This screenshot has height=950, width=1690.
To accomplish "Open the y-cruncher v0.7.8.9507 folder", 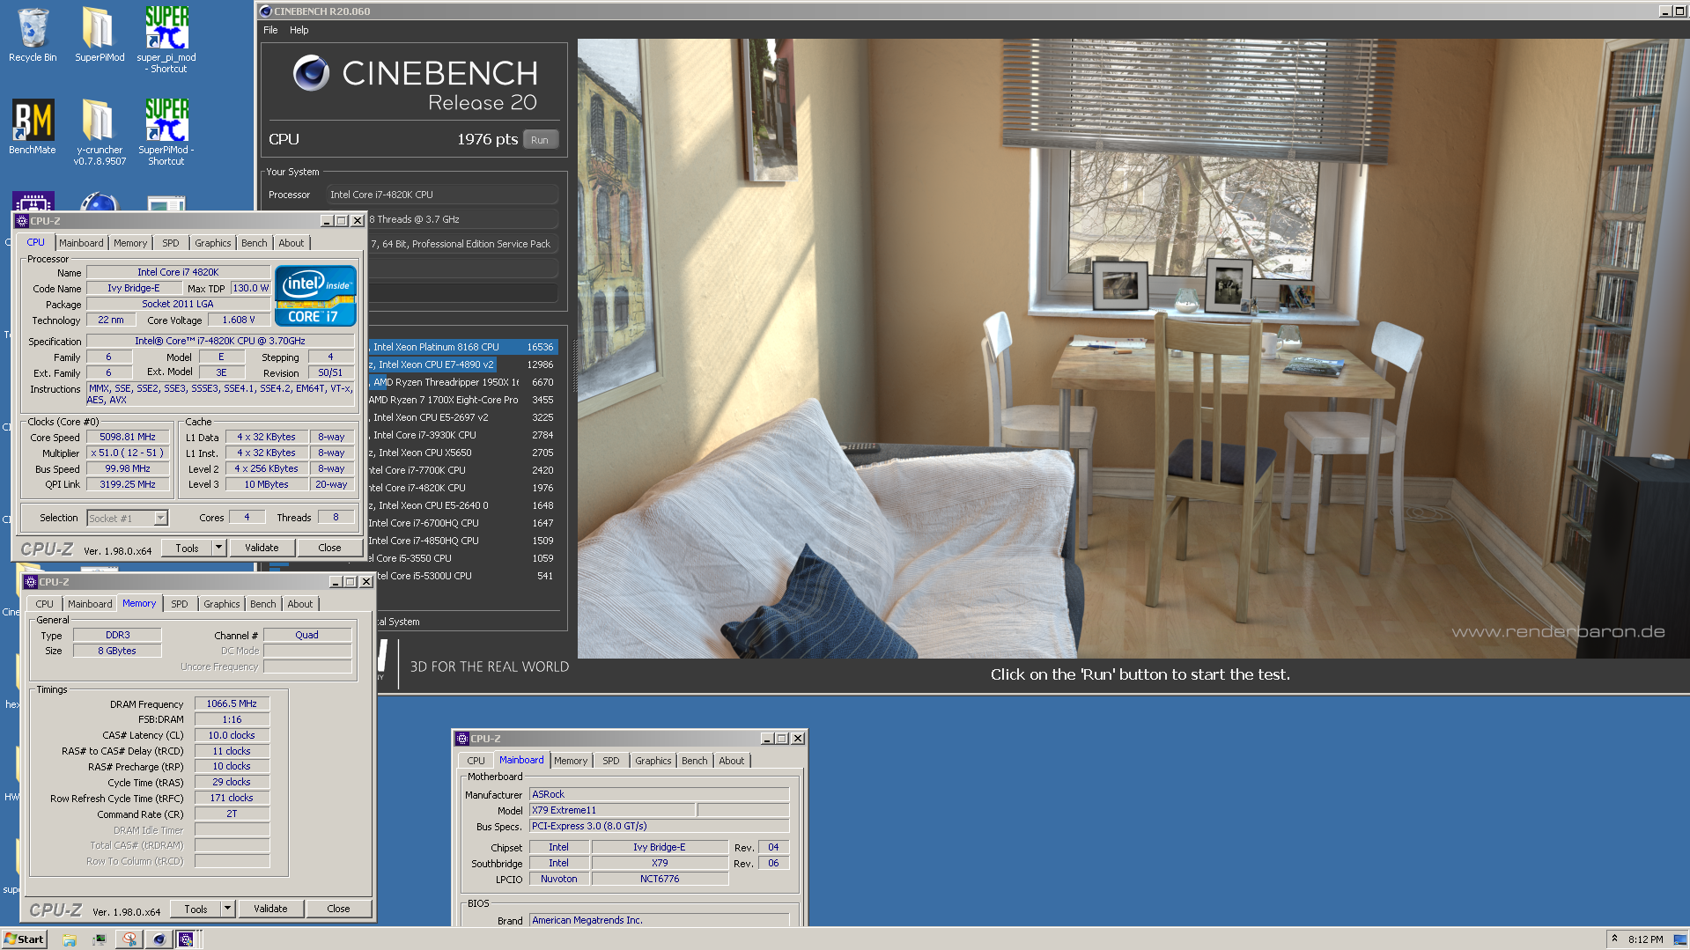I will coord(99,132).
